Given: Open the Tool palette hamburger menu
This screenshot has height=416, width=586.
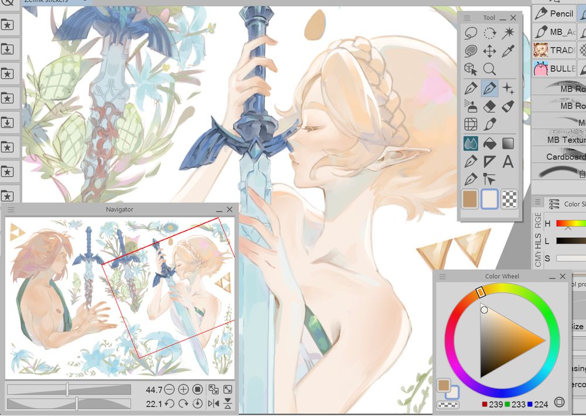Looking at the screenshot, I should 467,18.
